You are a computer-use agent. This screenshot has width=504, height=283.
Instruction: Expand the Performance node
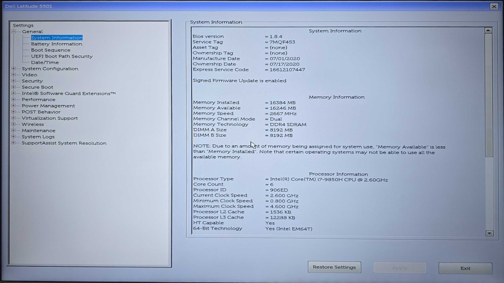click(14, 99)
